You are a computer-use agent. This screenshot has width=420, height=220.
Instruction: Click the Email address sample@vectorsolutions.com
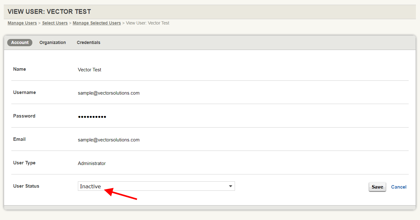click(108, 140)
